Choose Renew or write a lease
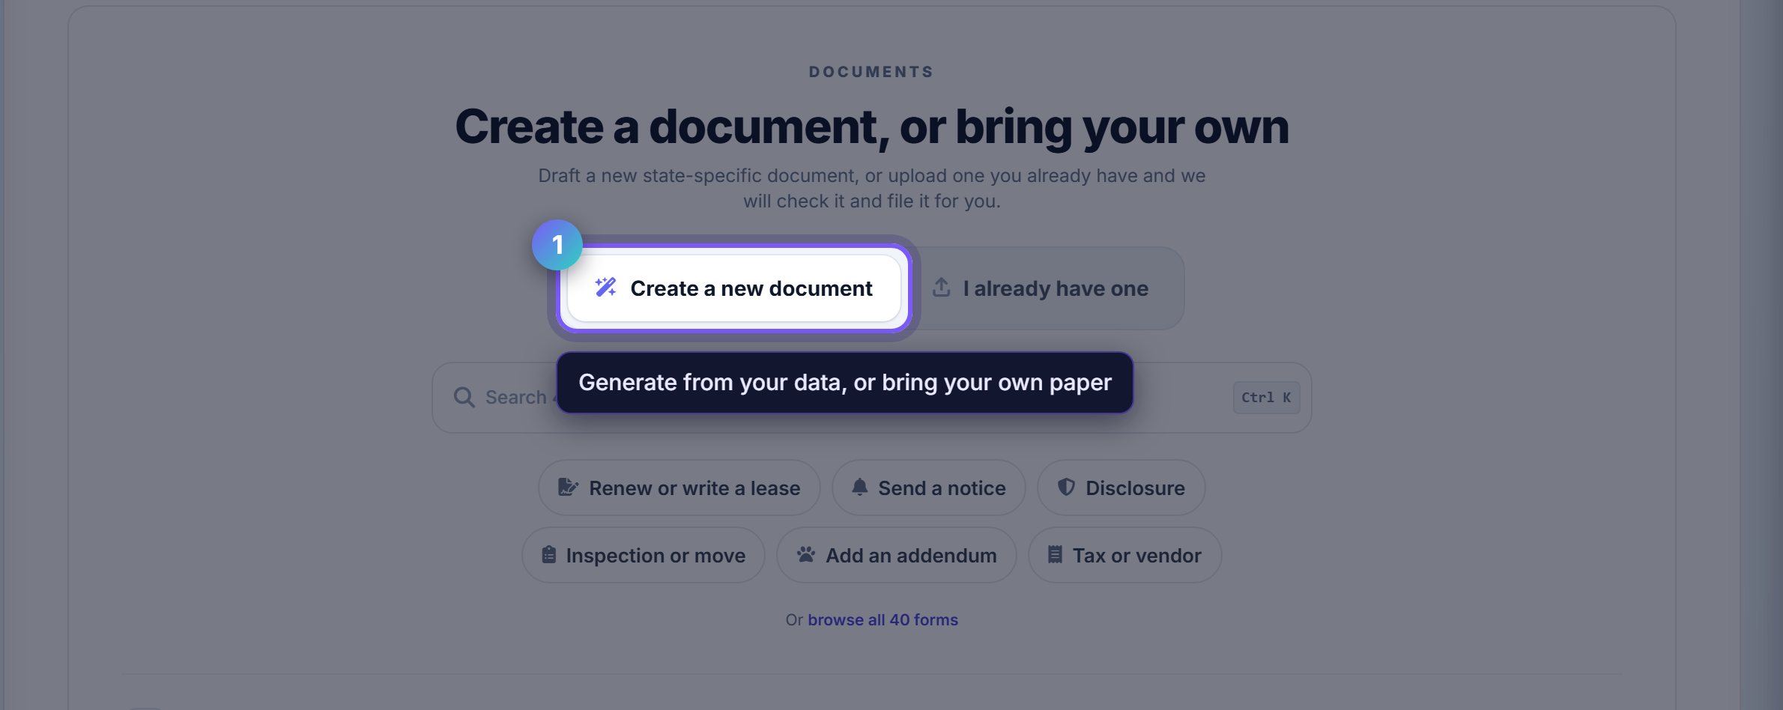 pos(679,488)
